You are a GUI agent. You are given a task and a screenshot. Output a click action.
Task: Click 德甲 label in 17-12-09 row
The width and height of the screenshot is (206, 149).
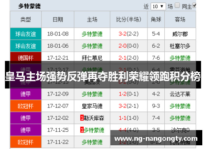point(26,94)
